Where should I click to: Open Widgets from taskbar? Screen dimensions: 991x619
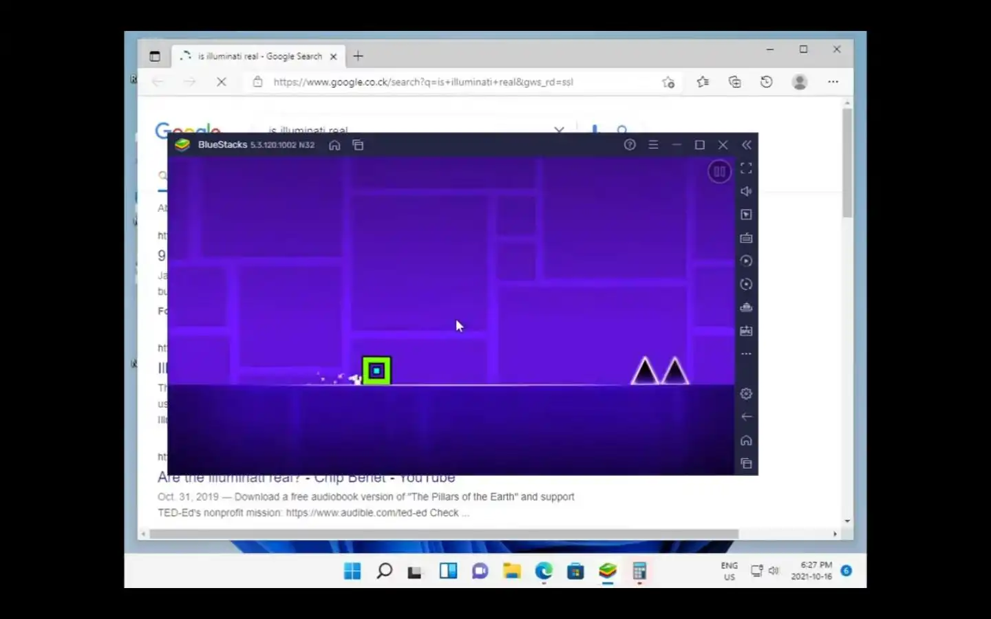click(448, 571)
